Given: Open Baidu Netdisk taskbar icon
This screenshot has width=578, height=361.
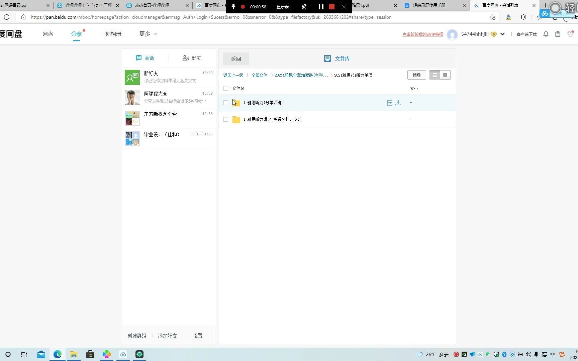Looking at the screenshot, I should point(123,354).
